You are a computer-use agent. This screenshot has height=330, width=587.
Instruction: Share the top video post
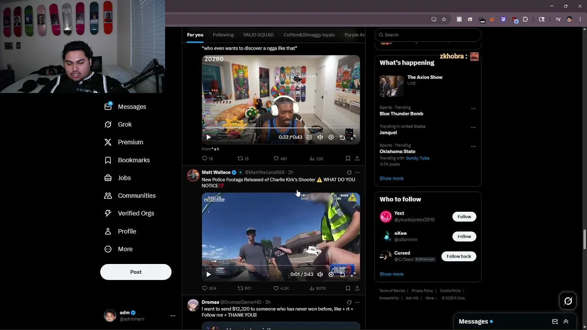357,159
